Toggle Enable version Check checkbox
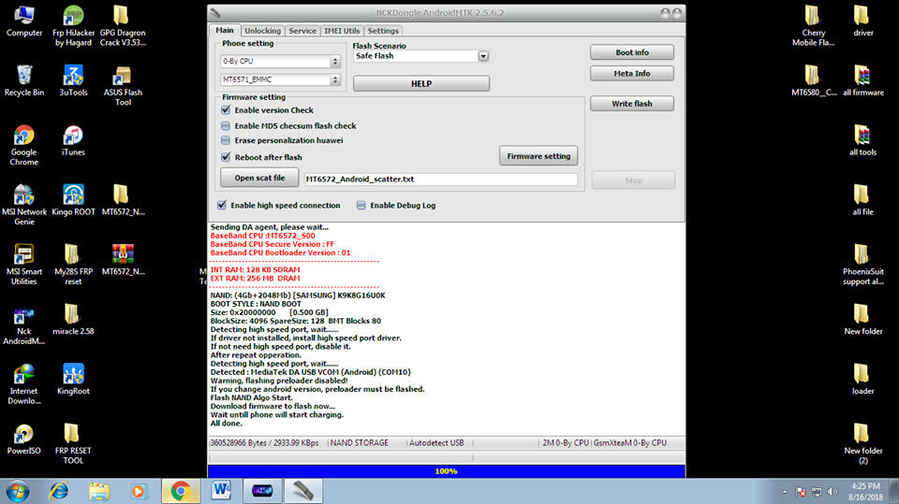Image resolution: width=899 pixels, height=504 pixels. 226,110
